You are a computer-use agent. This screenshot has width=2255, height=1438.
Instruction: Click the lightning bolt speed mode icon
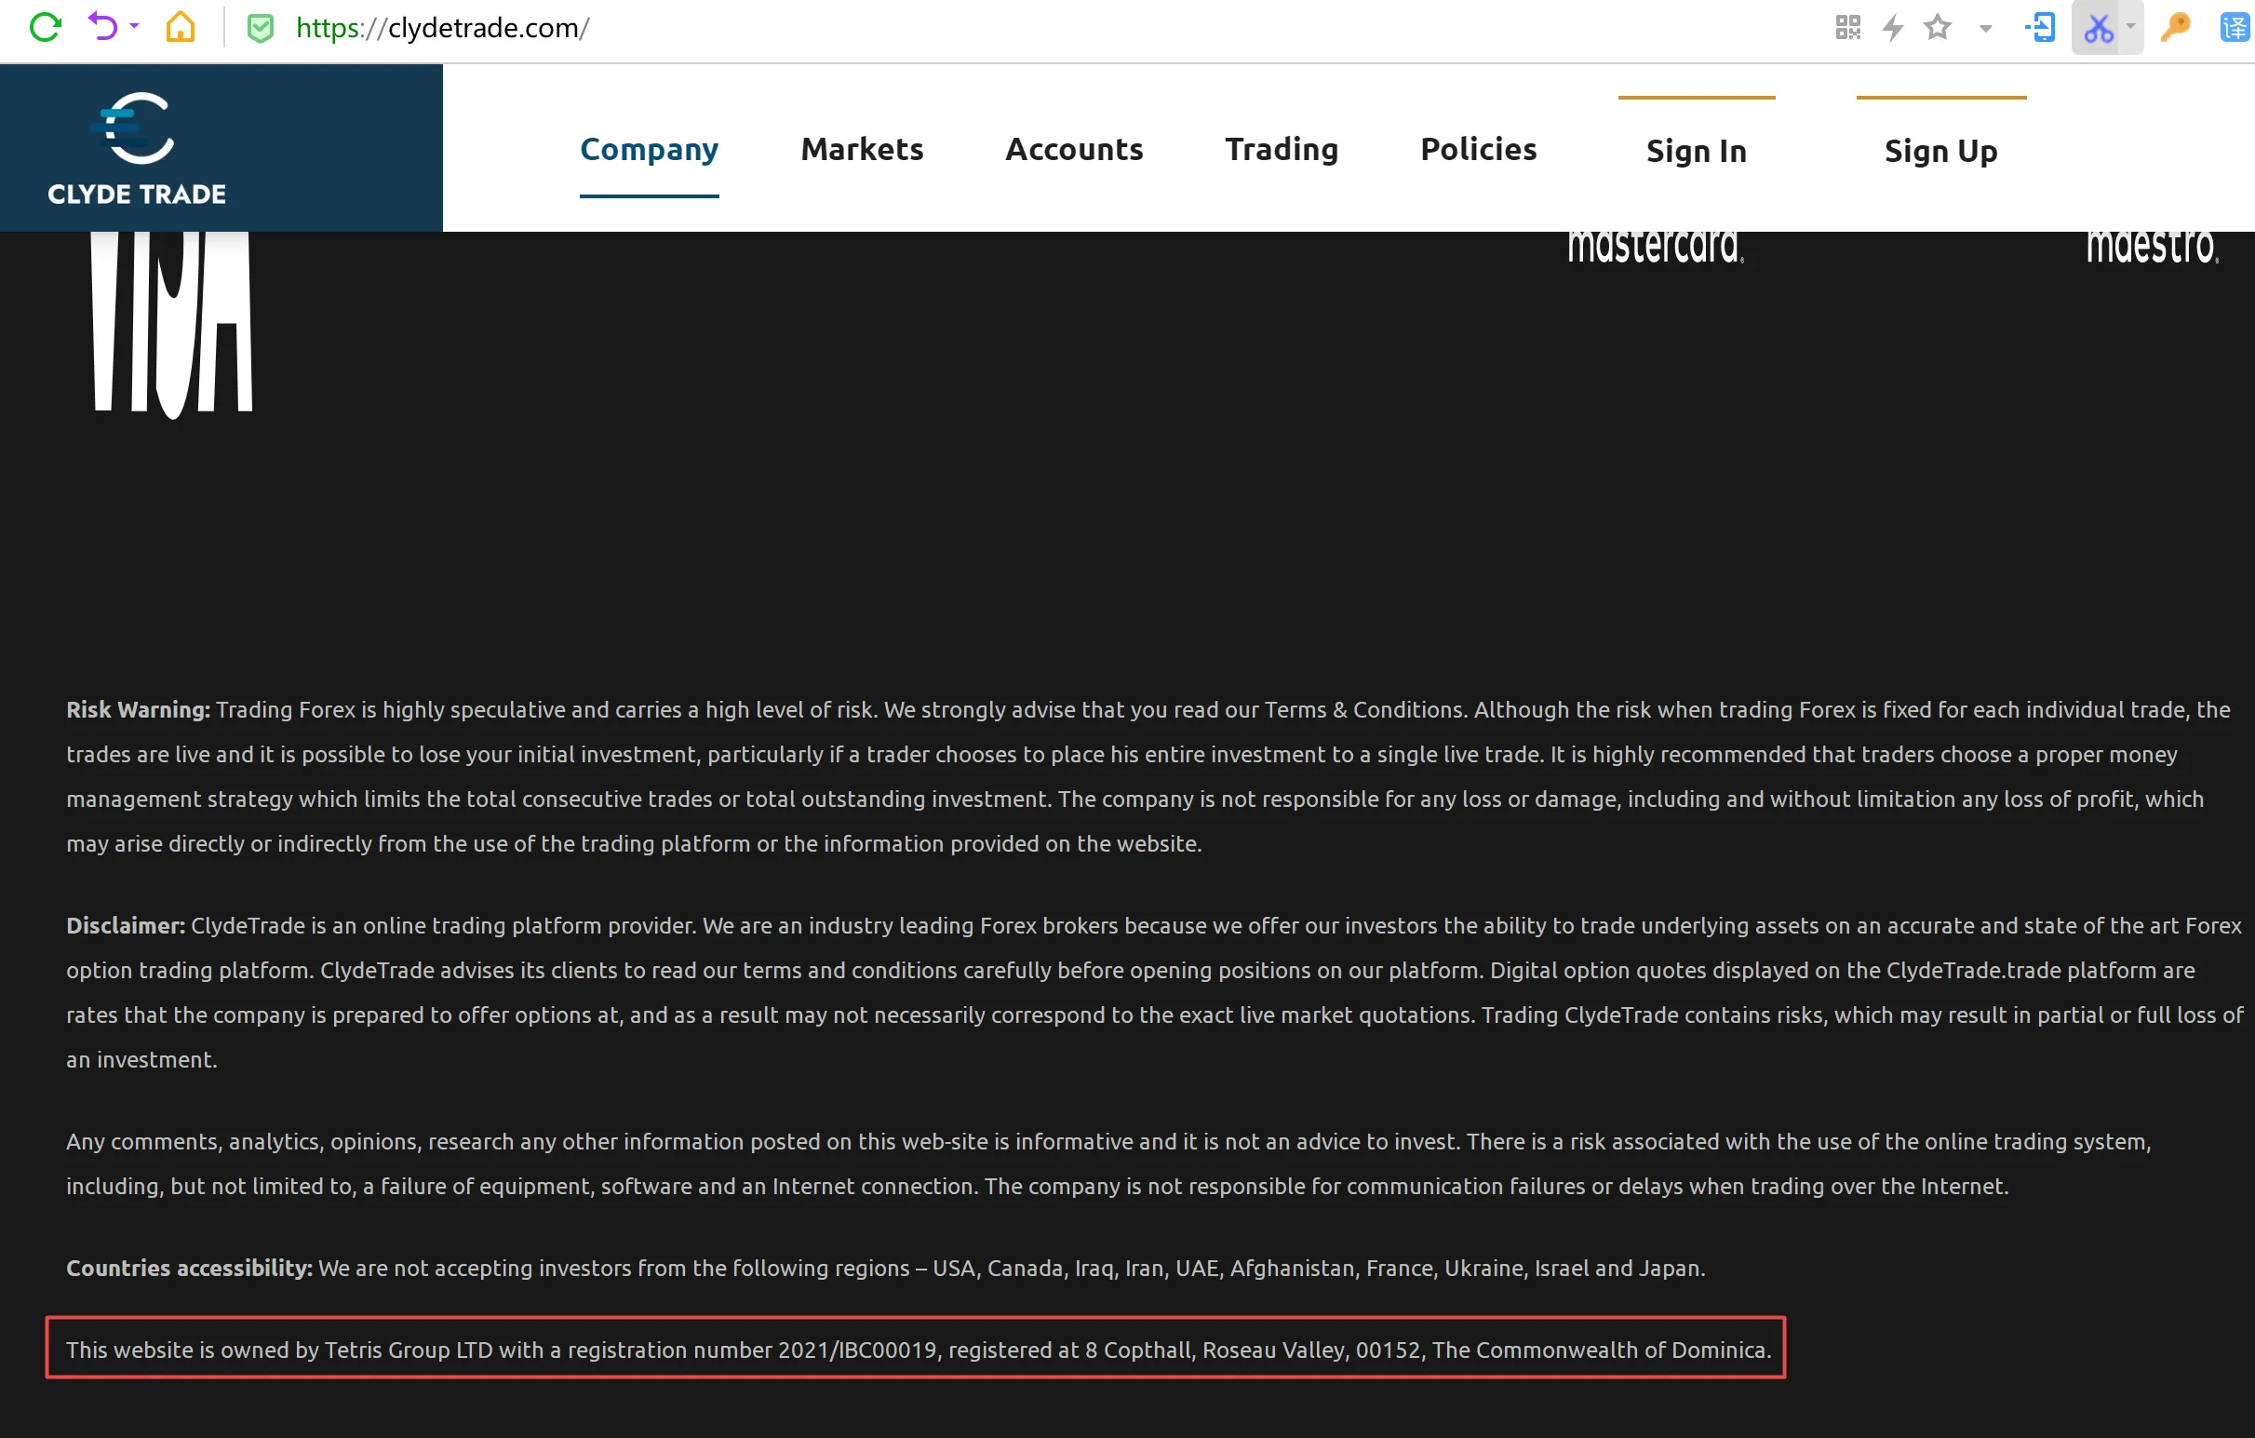tap(1893, 27)
